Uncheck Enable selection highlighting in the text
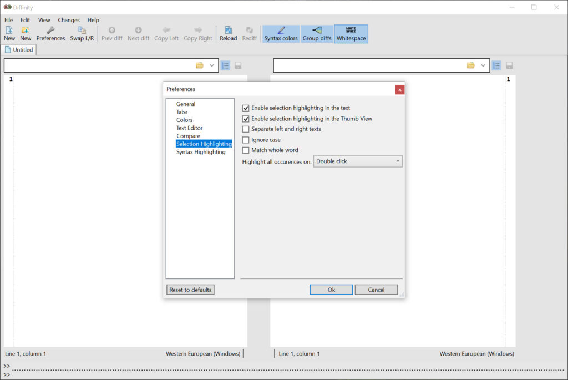568x380 pixels. coord(246,108)
